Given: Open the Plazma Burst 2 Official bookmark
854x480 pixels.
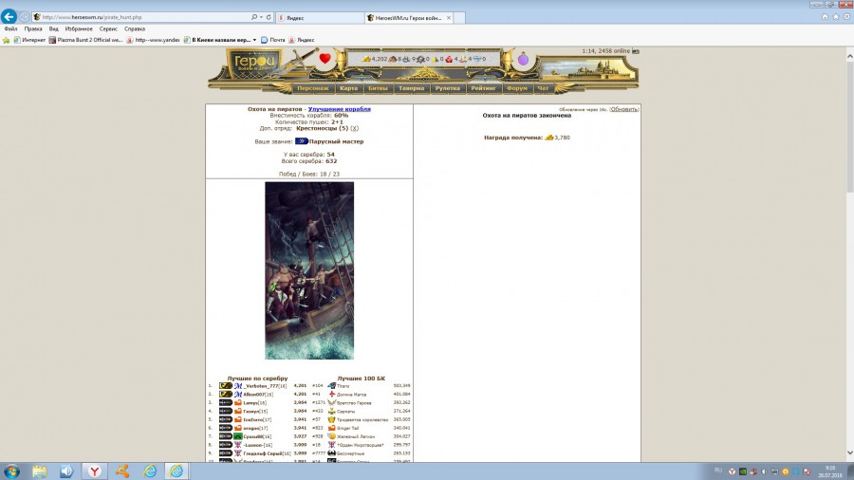Looking at the screenshot, I should coord(85,40).
